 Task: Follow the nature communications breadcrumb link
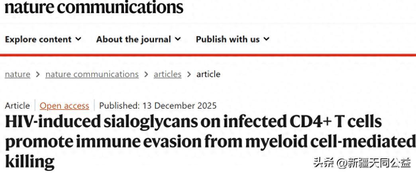coord(92,74)
